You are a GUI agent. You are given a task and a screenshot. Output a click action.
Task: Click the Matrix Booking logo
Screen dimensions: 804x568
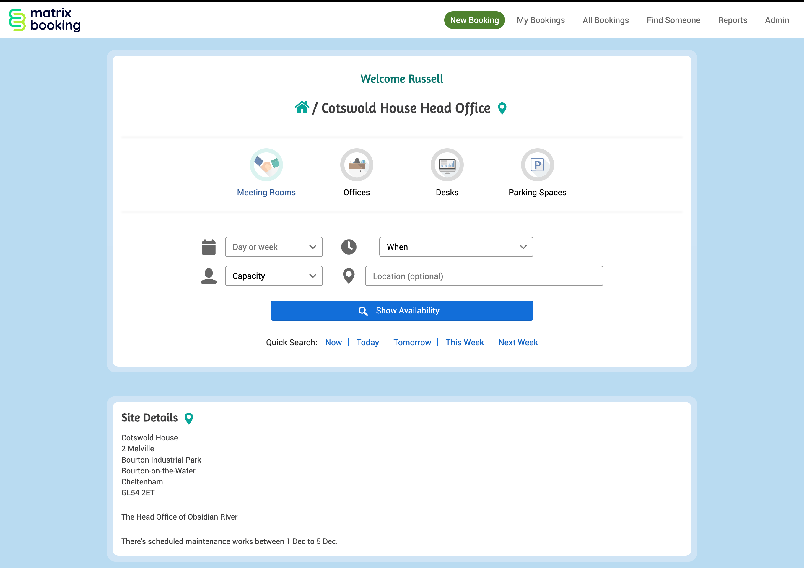pyautogui.click(x=45, y=20)
